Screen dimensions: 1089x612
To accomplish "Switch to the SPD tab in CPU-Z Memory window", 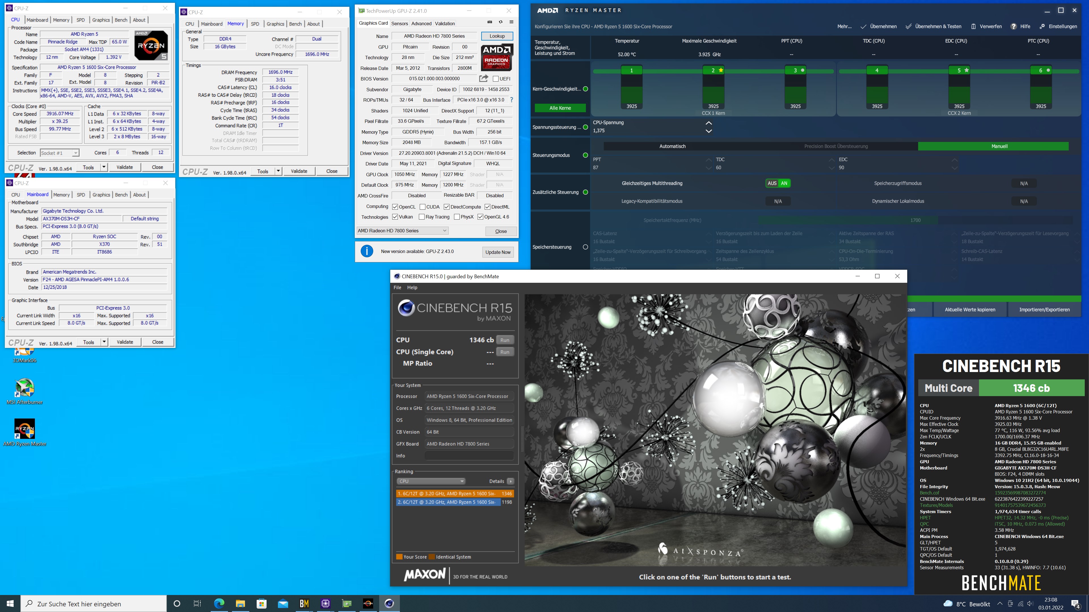I will 255,24.
